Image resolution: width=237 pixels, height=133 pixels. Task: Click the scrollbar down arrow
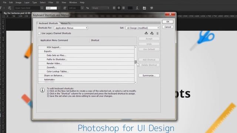[136, 82]
